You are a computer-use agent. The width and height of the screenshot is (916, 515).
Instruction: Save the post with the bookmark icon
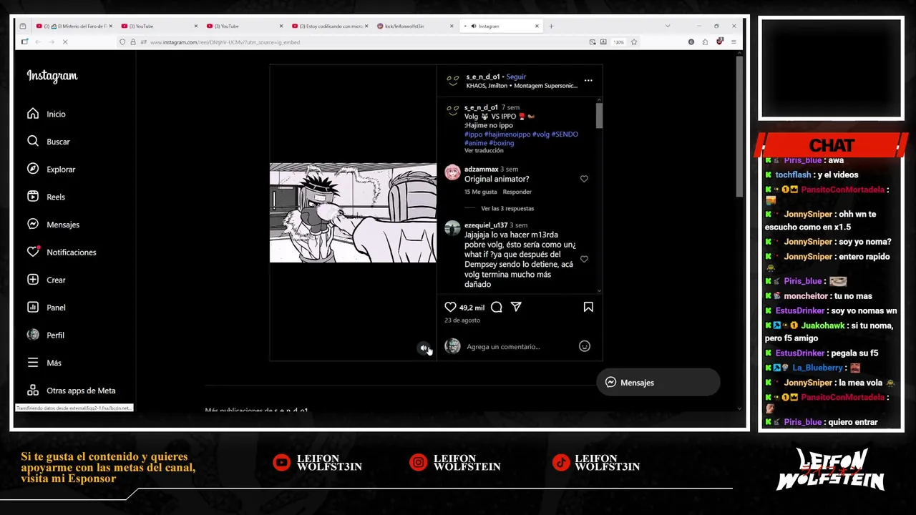588,307
